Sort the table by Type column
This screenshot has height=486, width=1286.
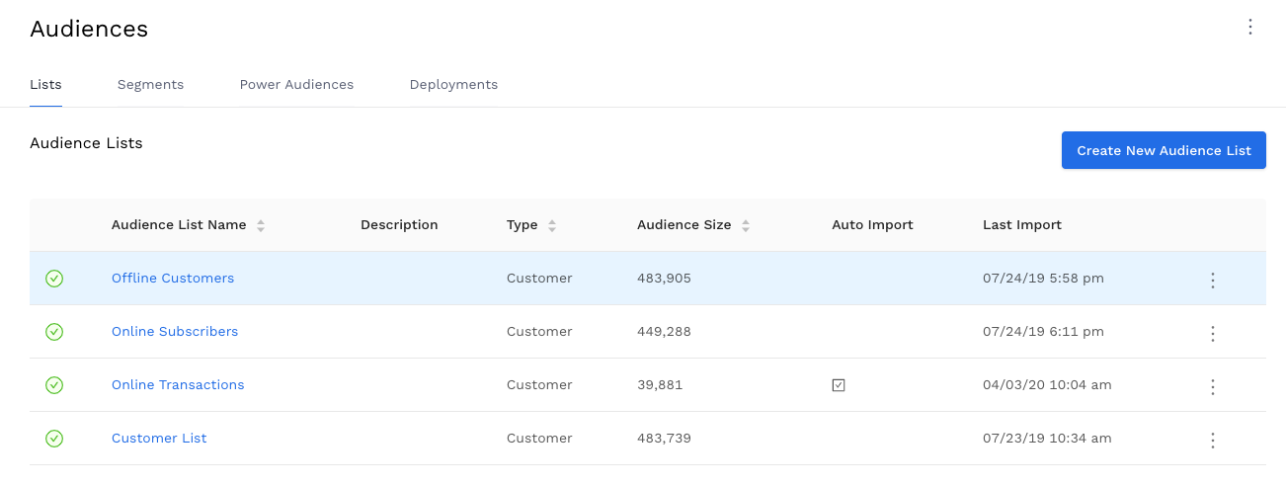552,225
